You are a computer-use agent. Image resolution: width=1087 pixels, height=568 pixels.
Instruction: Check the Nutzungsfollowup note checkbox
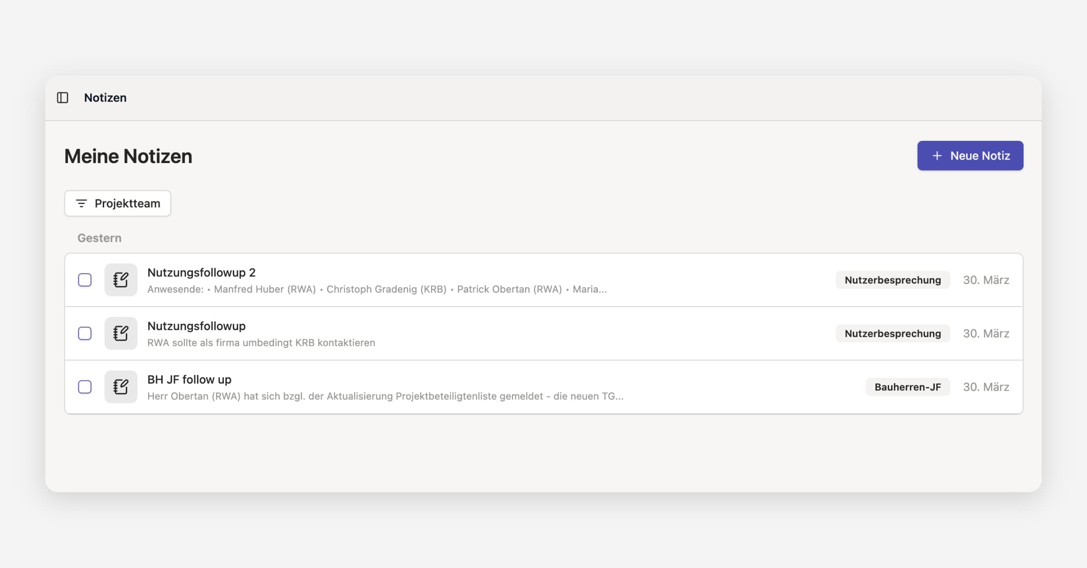tap(85, 333)
